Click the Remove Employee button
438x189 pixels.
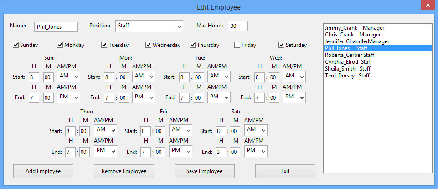pos(124,171)
